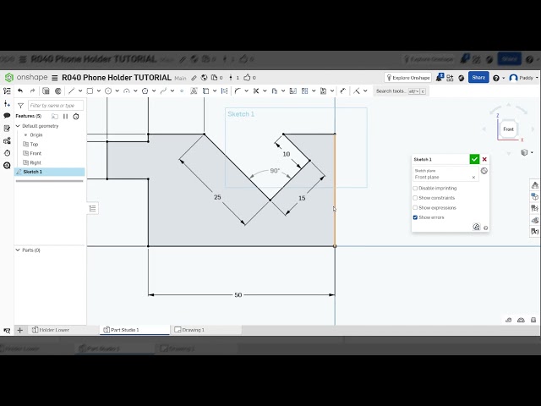This screenshot has width=541, height=406.
Task: Switch to the Holder Lower tab
Action: pos(51,330)
